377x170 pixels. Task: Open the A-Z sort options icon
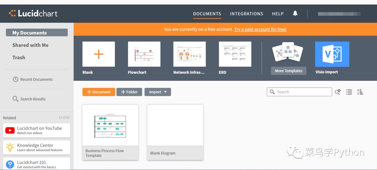(x=360, y=92)
